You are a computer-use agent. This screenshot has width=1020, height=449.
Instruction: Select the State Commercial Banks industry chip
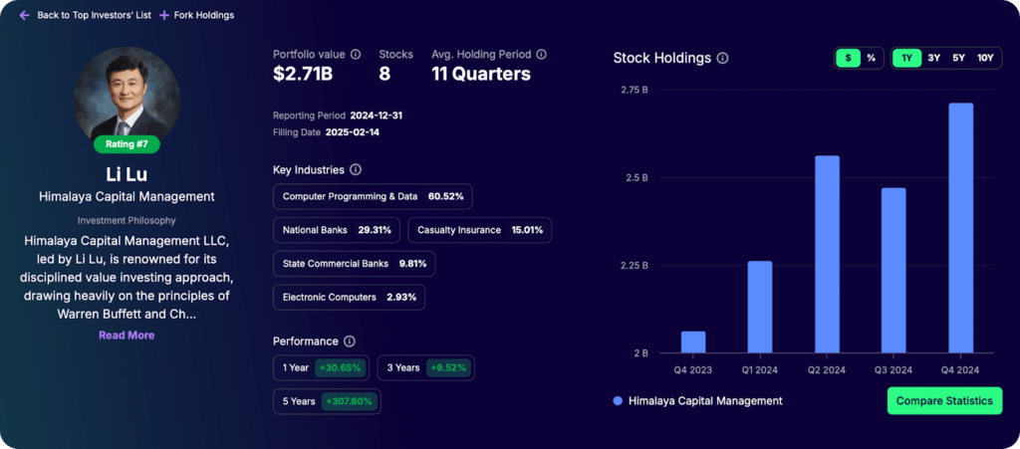point(355,264)
